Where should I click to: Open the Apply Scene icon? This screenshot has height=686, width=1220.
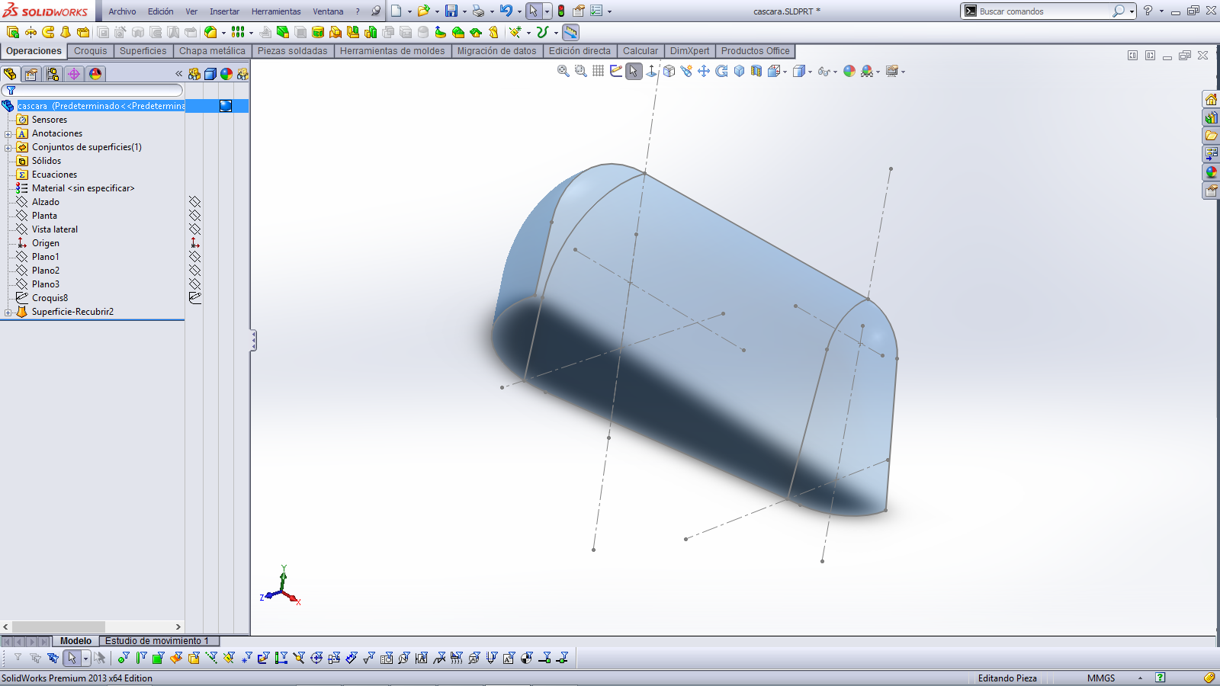point(867,71)
